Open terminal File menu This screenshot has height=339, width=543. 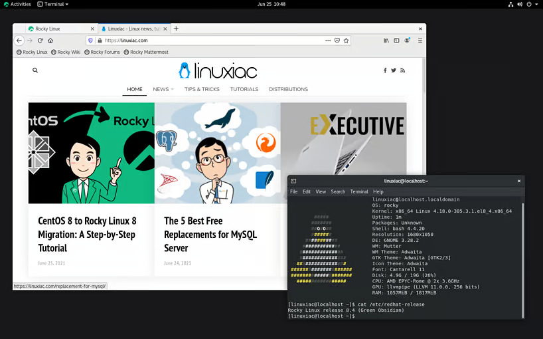pos(293,191)
